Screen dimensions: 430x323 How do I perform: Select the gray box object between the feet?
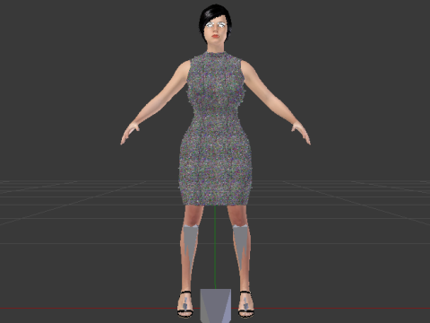coord(216,305)
